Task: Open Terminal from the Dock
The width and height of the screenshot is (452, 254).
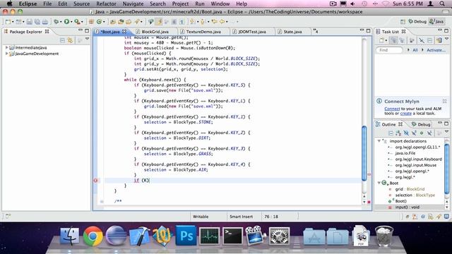Action: pos(232,236)
